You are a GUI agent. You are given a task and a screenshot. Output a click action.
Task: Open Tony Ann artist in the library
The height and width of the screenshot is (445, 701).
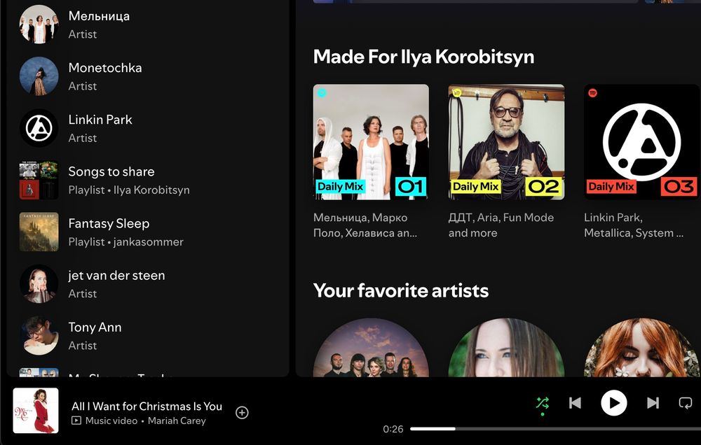click(147, 336)
